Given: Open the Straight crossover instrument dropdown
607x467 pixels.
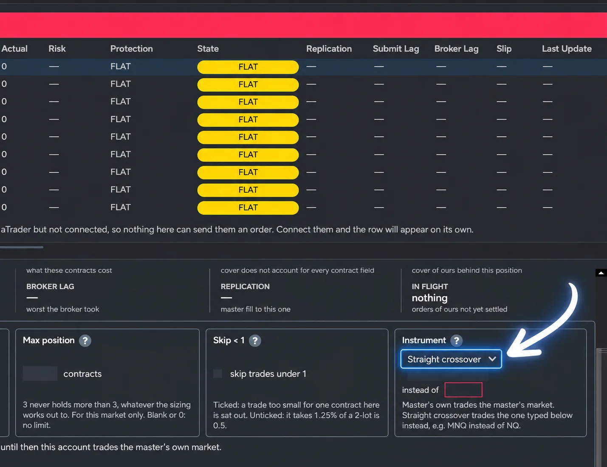Looking at the screenshot, I should pyautogui.click(x=451, y=359).
